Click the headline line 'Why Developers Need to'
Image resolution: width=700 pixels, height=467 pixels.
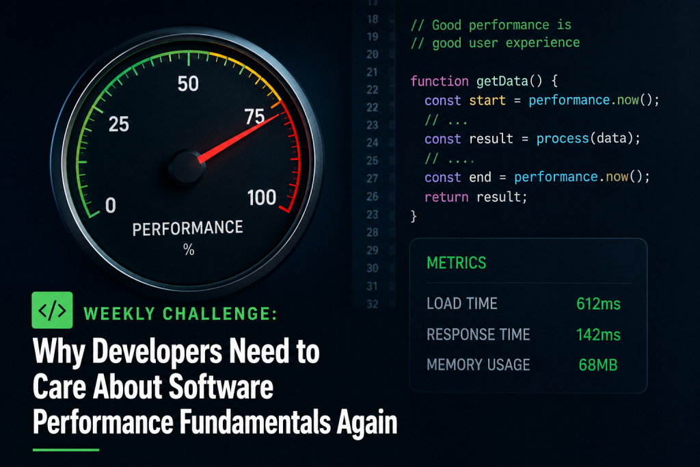point(176,352)
